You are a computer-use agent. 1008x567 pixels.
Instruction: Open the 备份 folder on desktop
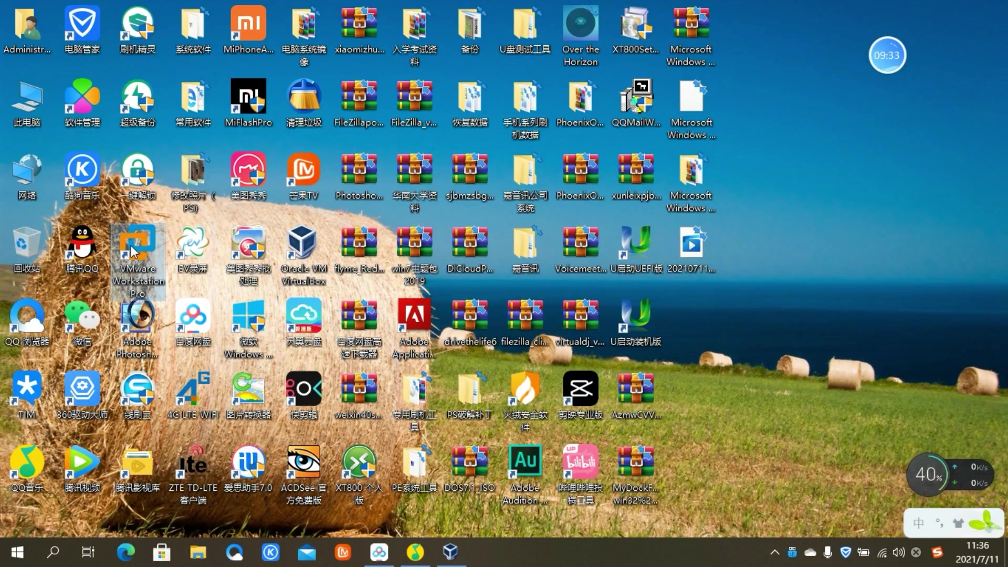[x=469, y=30]
